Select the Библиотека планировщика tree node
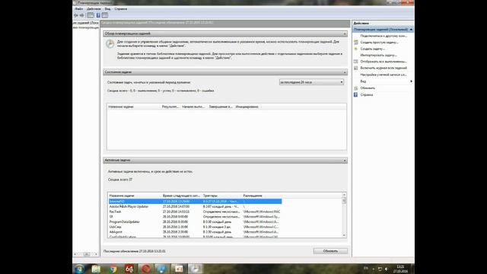 86,27
